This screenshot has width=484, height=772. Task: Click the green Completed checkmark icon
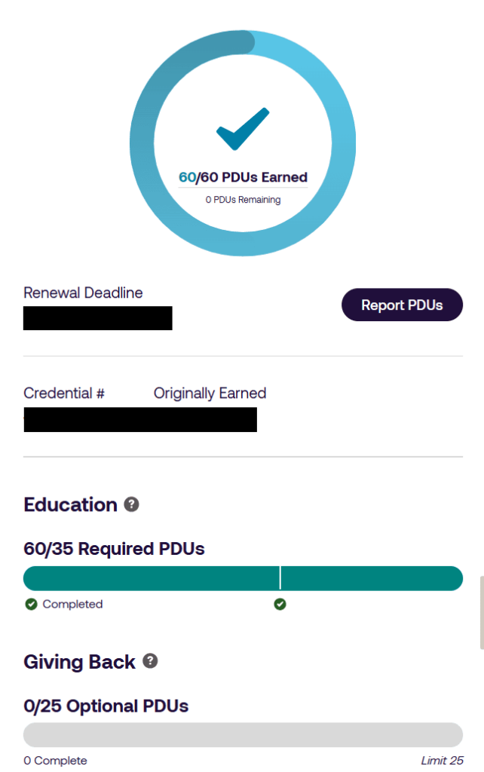[x=31, y=604]
